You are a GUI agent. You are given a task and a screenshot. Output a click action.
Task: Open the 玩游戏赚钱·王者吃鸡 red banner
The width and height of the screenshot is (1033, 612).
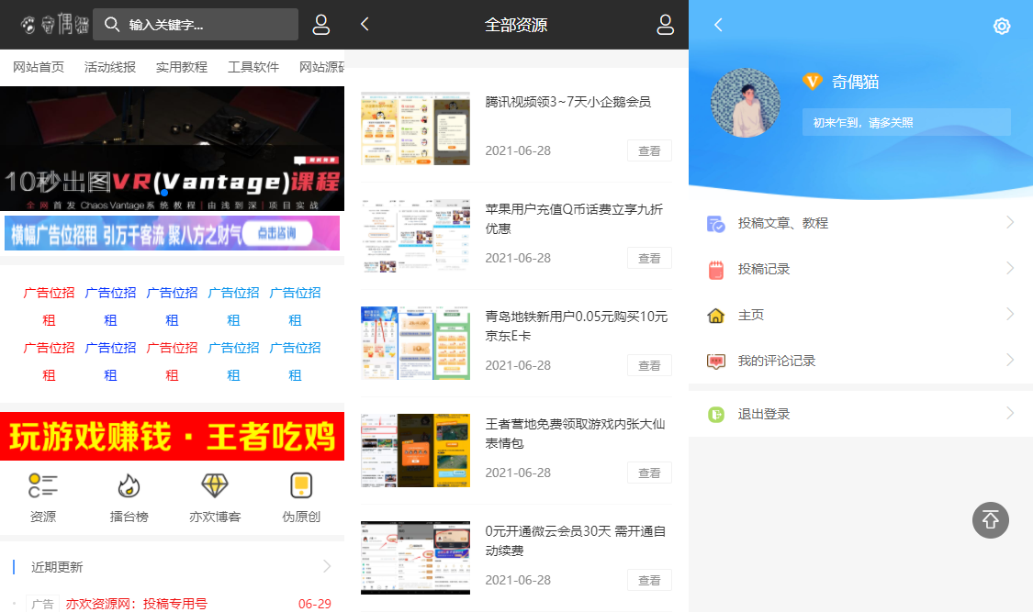pyautogui.click(x=172, y=437)
